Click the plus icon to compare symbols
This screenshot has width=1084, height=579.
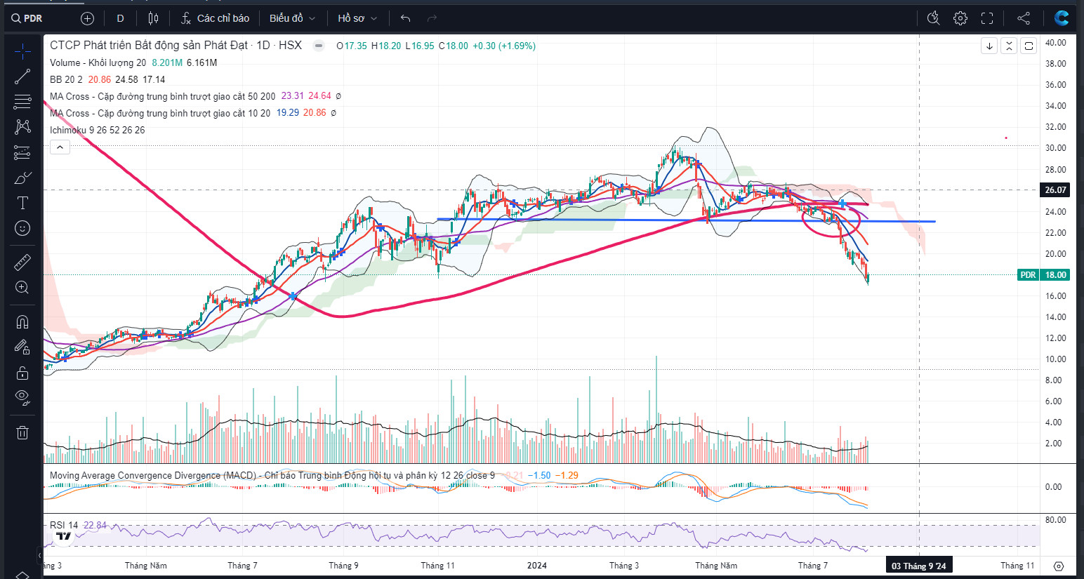coord(87,18)
